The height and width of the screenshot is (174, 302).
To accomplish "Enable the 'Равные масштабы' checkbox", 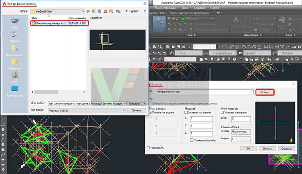I will 191,141.
